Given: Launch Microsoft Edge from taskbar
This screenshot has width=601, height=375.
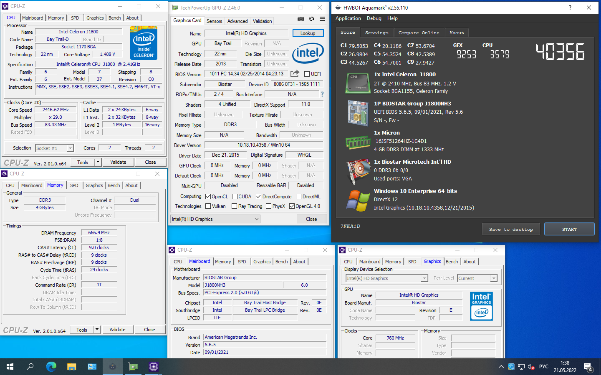Looking at the screenshot, I should click(51, 367).
